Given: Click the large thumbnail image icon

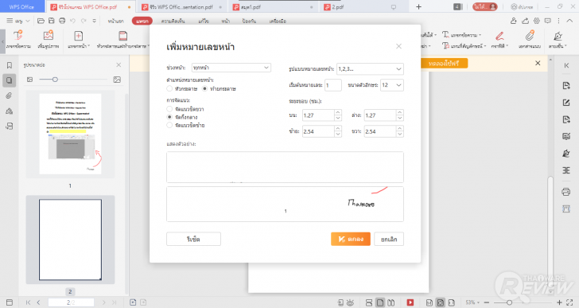Looking at the screenshot, I should (x=117, y=80).
